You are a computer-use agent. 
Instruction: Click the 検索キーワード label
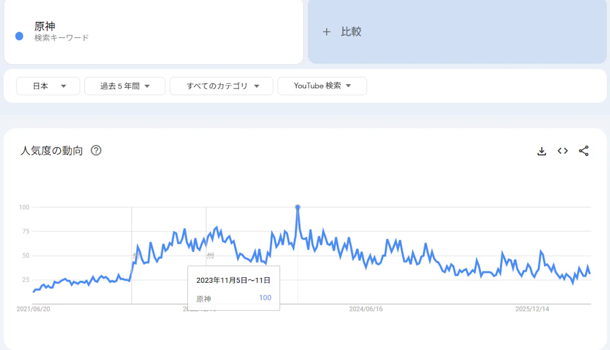(x=62, y=38)
